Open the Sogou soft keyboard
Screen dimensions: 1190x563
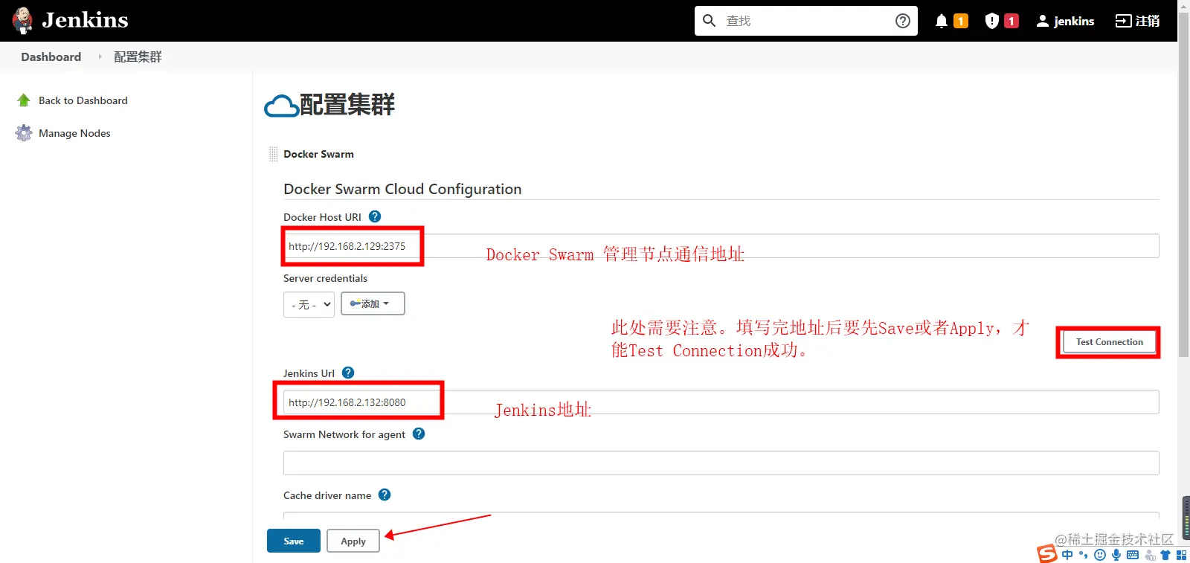[1133, 555]
